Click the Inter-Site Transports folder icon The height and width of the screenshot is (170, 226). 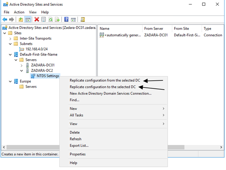pyautogui.click(x=16, y=38)
